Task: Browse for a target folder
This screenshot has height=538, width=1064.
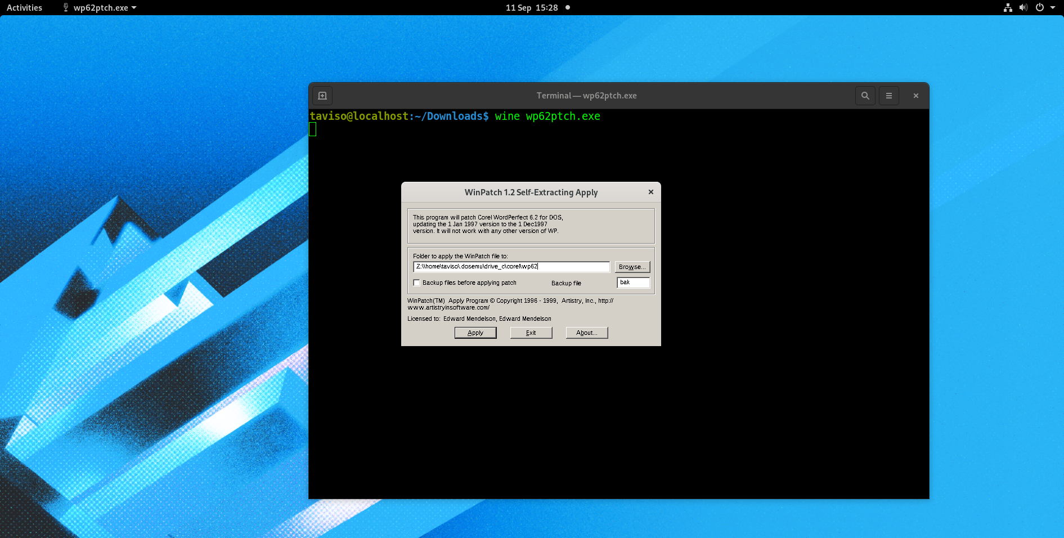Action: pos(632,267)
